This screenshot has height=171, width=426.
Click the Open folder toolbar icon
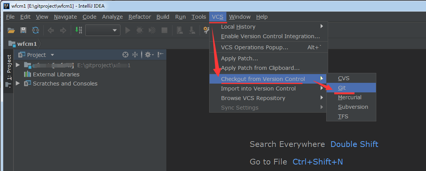click(x=11, y=31)
